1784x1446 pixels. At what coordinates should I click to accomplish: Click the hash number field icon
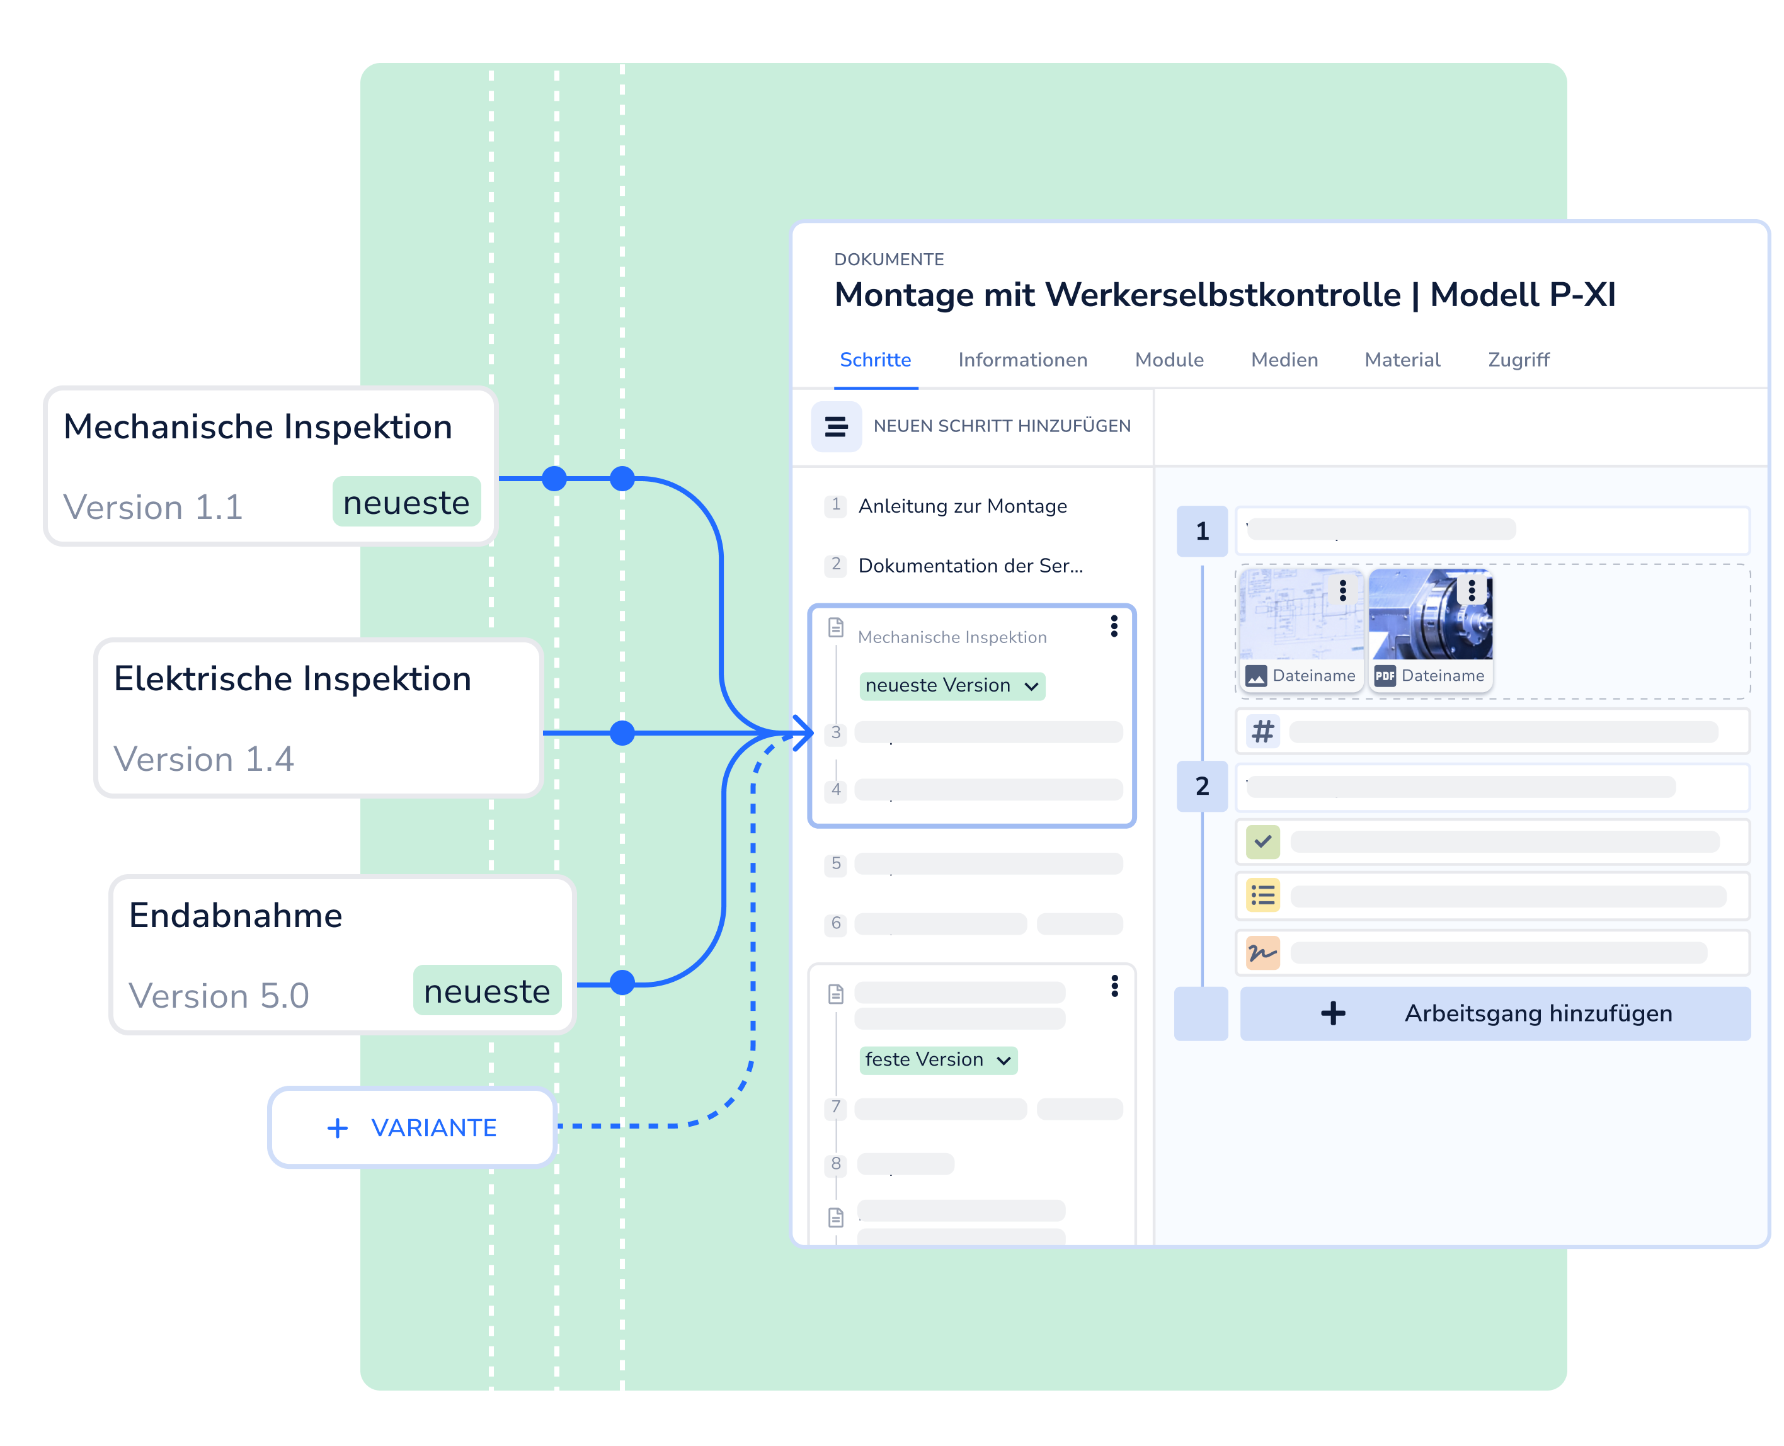[1262, 731]
